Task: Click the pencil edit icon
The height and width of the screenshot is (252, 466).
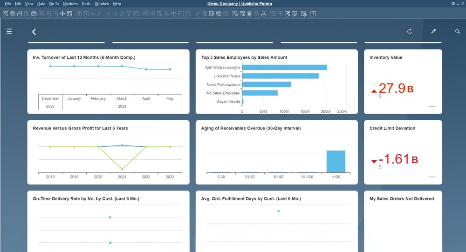Action: click(433, 31)
